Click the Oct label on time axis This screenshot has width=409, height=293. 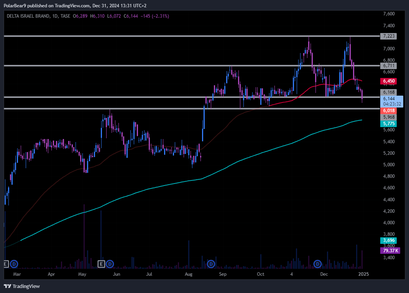tap(261, 274)
